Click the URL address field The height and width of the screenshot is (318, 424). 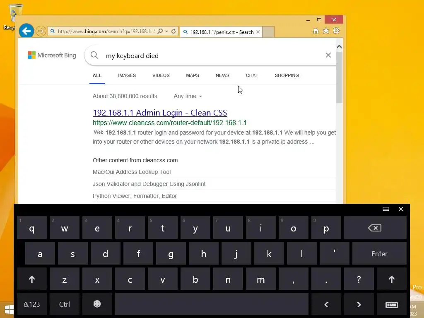106,31
